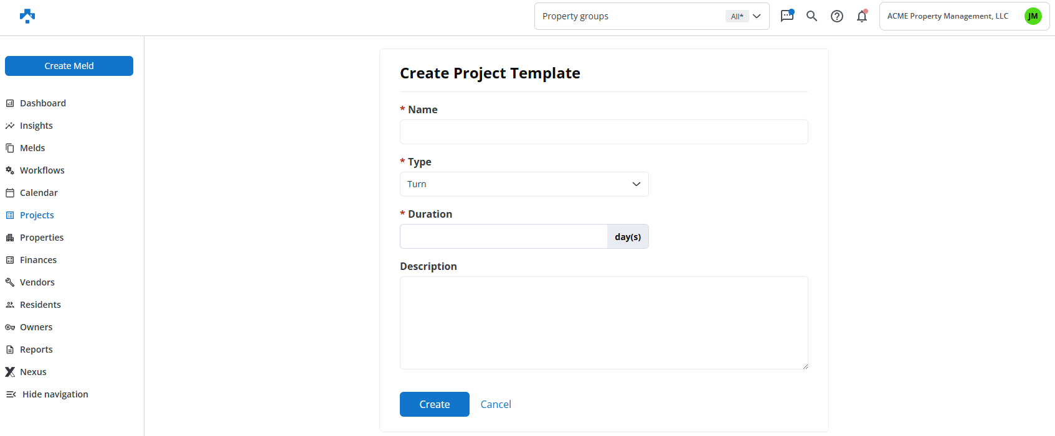
Task: Navigate to the Vendors section
Action: pyautogui.click(x=37, y=282)
